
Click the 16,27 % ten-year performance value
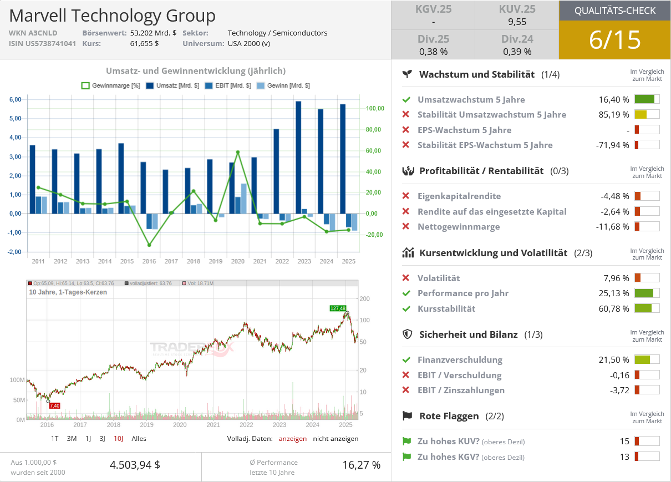pos(361,465)
